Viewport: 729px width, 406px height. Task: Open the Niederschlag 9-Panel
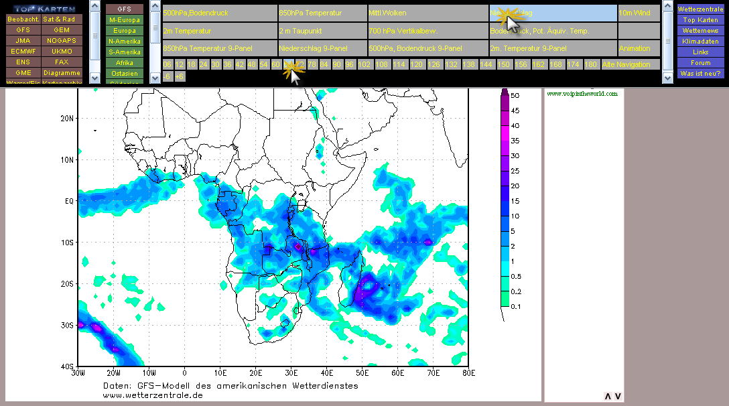[x=323, y=48]
